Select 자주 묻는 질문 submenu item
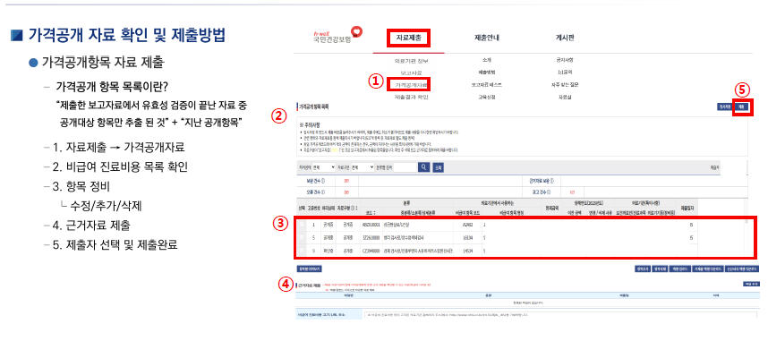Screen dimensions: 768x341 (x=565, y=85)
